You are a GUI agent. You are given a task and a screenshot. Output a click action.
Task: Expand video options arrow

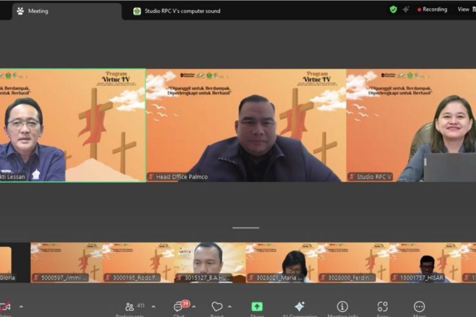pos(21,307)
